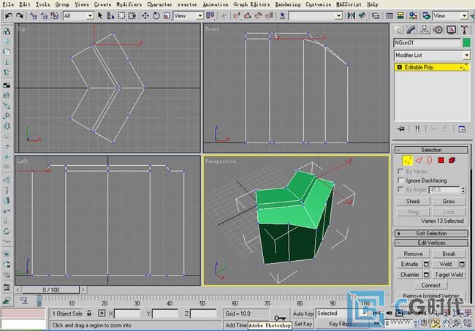Activate the Select and Move tool
The image size is (475, 331).
click(x=145, y=15)
